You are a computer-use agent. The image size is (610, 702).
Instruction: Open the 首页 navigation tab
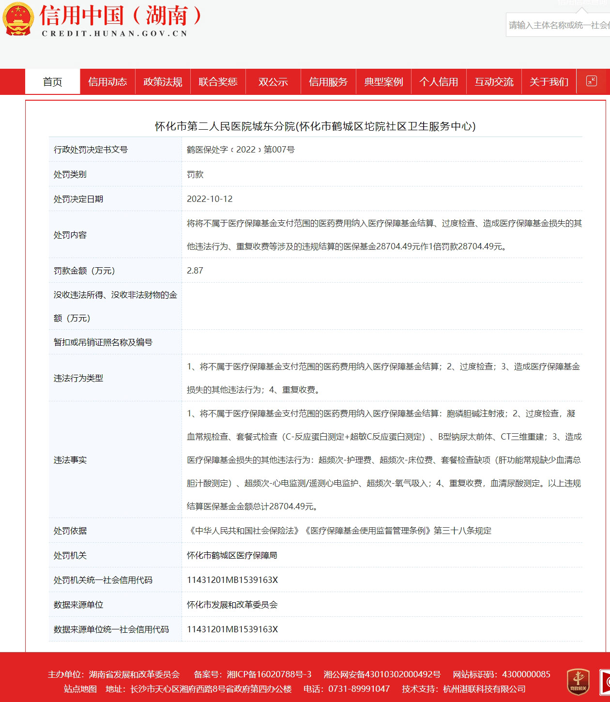pyautogui.click(x=52, y=82)
